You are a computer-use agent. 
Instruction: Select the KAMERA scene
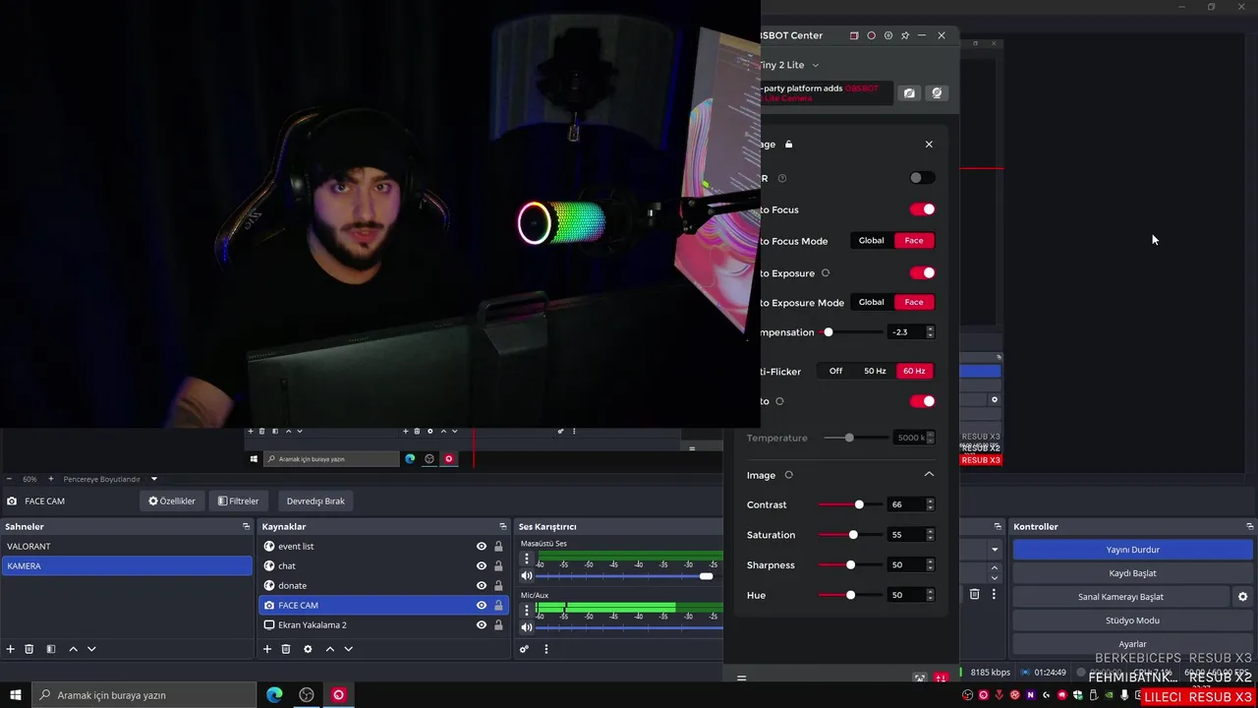tap(127, 565)
